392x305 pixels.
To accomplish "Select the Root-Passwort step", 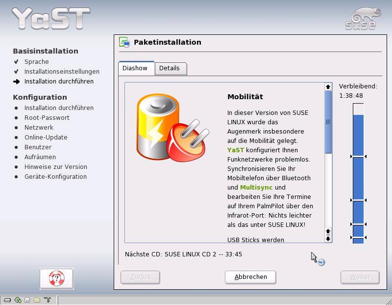I will 47,117.
